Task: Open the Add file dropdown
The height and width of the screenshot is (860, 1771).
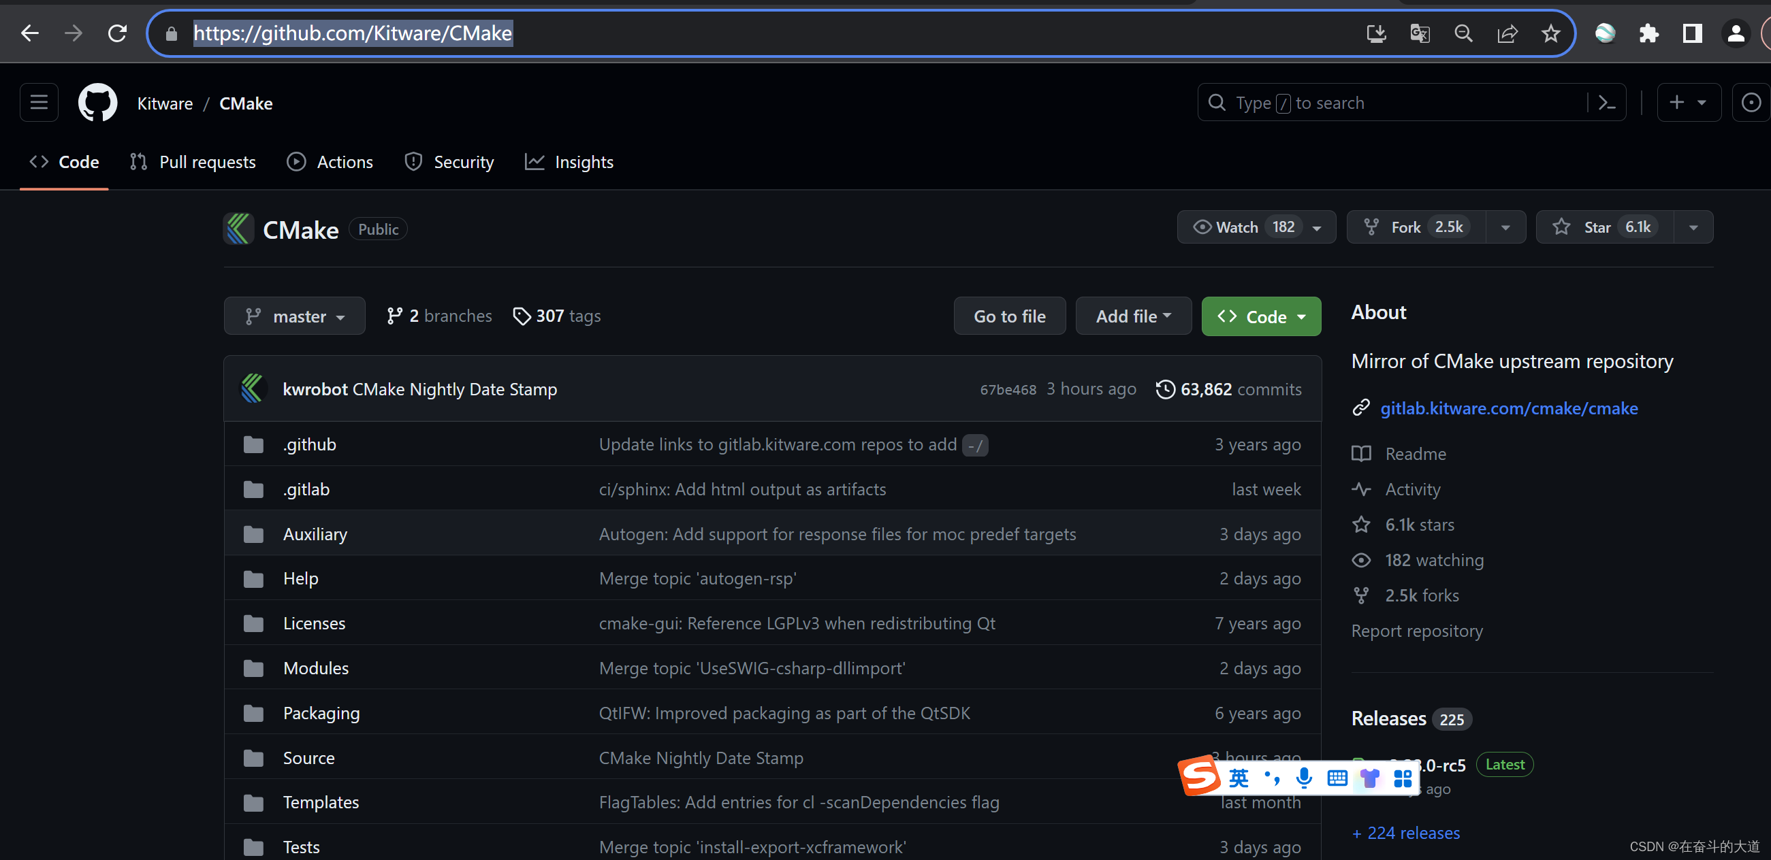Action: point(1133,316)
